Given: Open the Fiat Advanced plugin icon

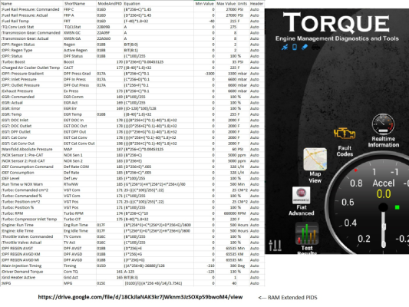Looking at the screenshot, I should pyautogui.click(x=302, y=195).
